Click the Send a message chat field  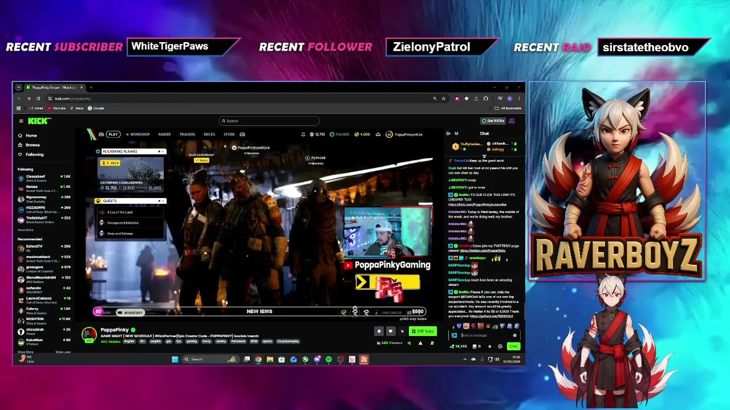(x=485, y=335)
